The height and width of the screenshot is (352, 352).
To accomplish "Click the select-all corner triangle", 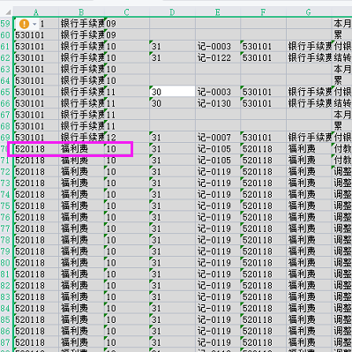I will coord(8,12).
